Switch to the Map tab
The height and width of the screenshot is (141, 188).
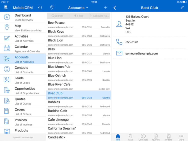pos(130,137)
